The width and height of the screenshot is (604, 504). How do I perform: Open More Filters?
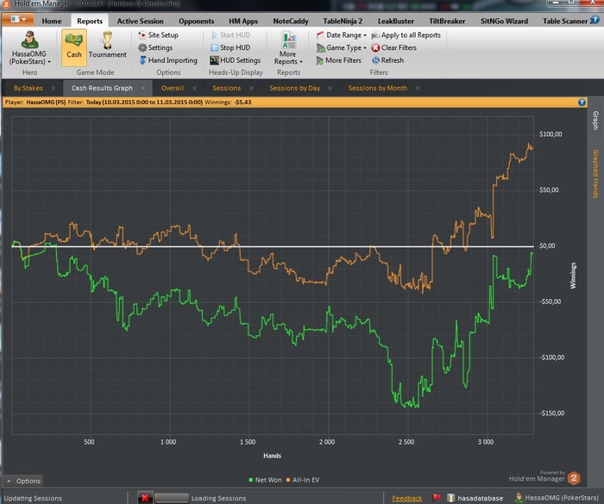(x=339, y=60)
